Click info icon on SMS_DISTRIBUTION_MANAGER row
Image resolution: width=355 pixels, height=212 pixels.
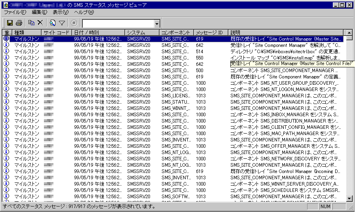point(6,121)
